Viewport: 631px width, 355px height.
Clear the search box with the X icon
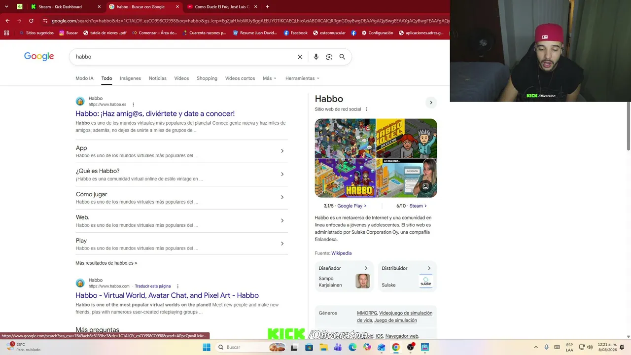pos(300,57)
